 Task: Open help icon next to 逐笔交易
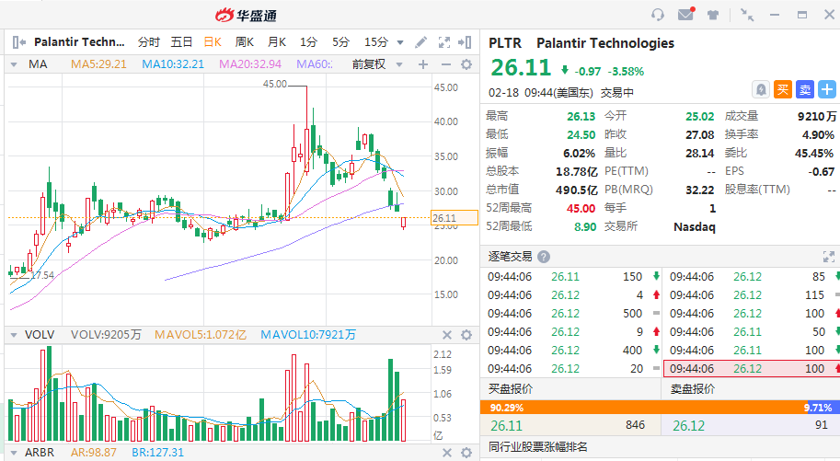pos(543,257)
